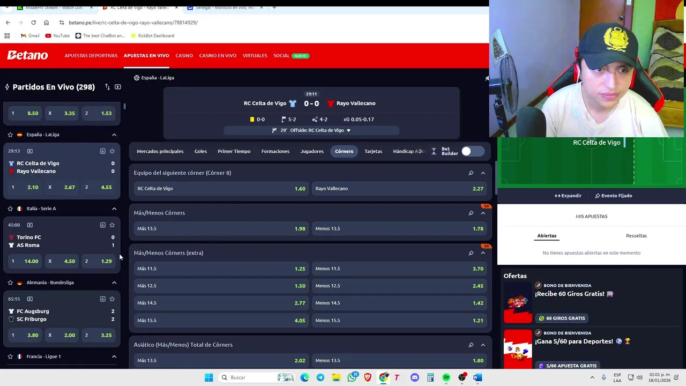
Task: Open Chrome apps grid in bookmarks bar
Action: pos(7,35)
